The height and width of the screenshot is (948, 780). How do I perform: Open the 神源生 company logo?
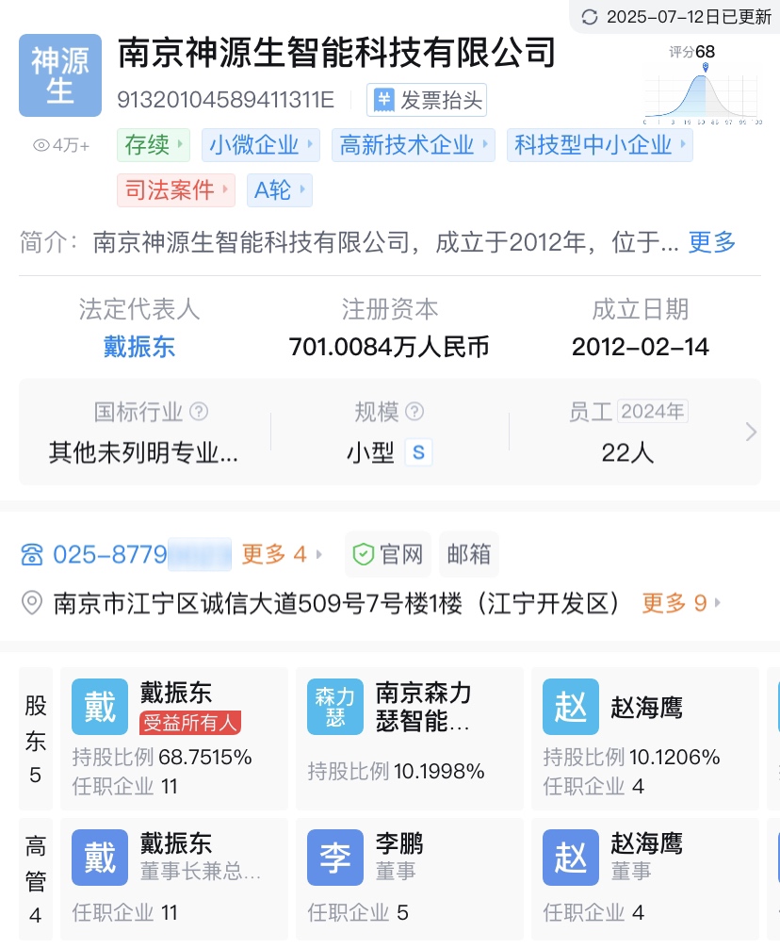pyautogui.click(x=59, y=75)
